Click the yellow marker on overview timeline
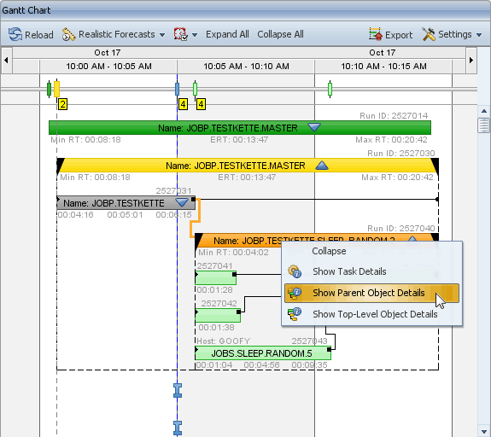 point(56,90)
